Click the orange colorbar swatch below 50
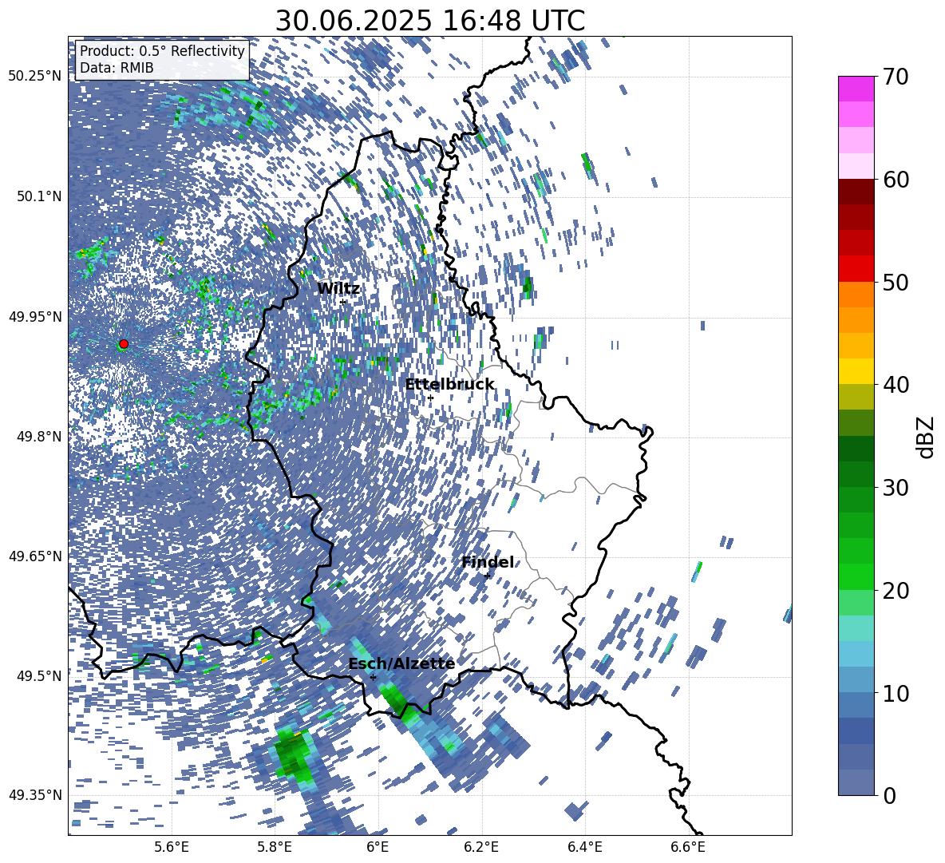This screenshot has height=863, width=945. [856, 295]
